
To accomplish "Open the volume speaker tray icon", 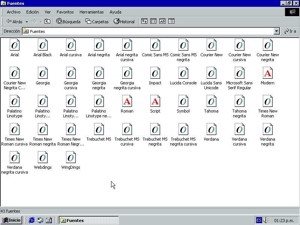I will tap(266, 220).
